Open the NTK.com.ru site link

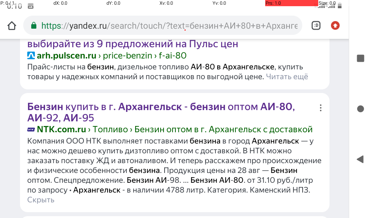coord(61,129)
